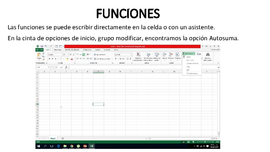Click the Format Painter brush icon
Screen dimensions: 270x152
43,59
